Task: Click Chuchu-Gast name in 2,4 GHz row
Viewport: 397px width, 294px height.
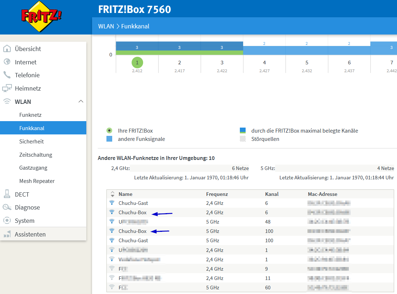Action: point(133,203)
